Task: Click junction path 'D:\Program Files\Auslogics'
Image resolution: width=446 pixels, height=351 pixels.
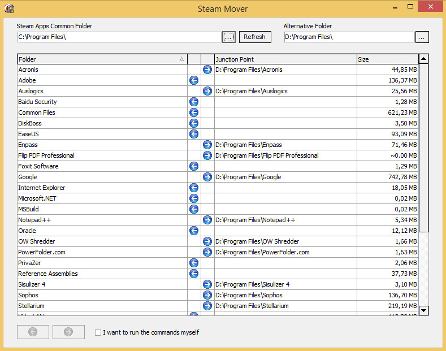Action: (252, 92)
